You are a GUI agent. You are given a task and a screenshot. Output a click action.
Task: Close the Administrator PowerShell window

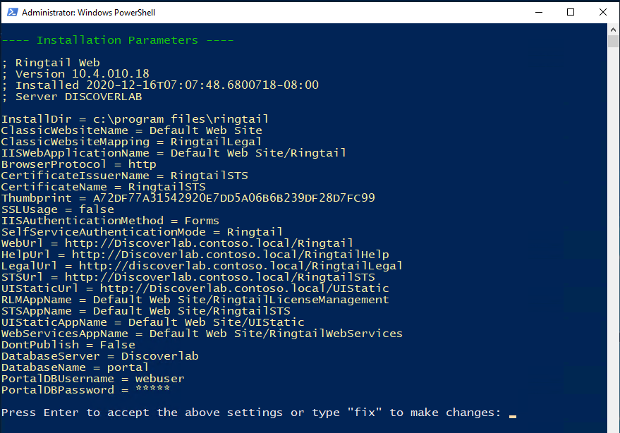(x=602, y=12)
